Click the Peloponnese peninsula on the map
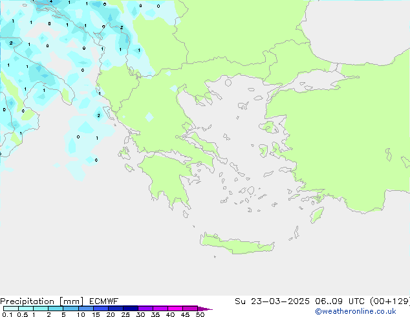The width and height of the screenshot is (410, 317). pyautogui.click(x=167, y=178)
